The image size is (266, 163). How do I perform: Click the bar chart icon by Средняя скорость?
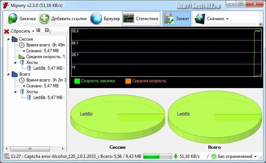tap(22, 57)
